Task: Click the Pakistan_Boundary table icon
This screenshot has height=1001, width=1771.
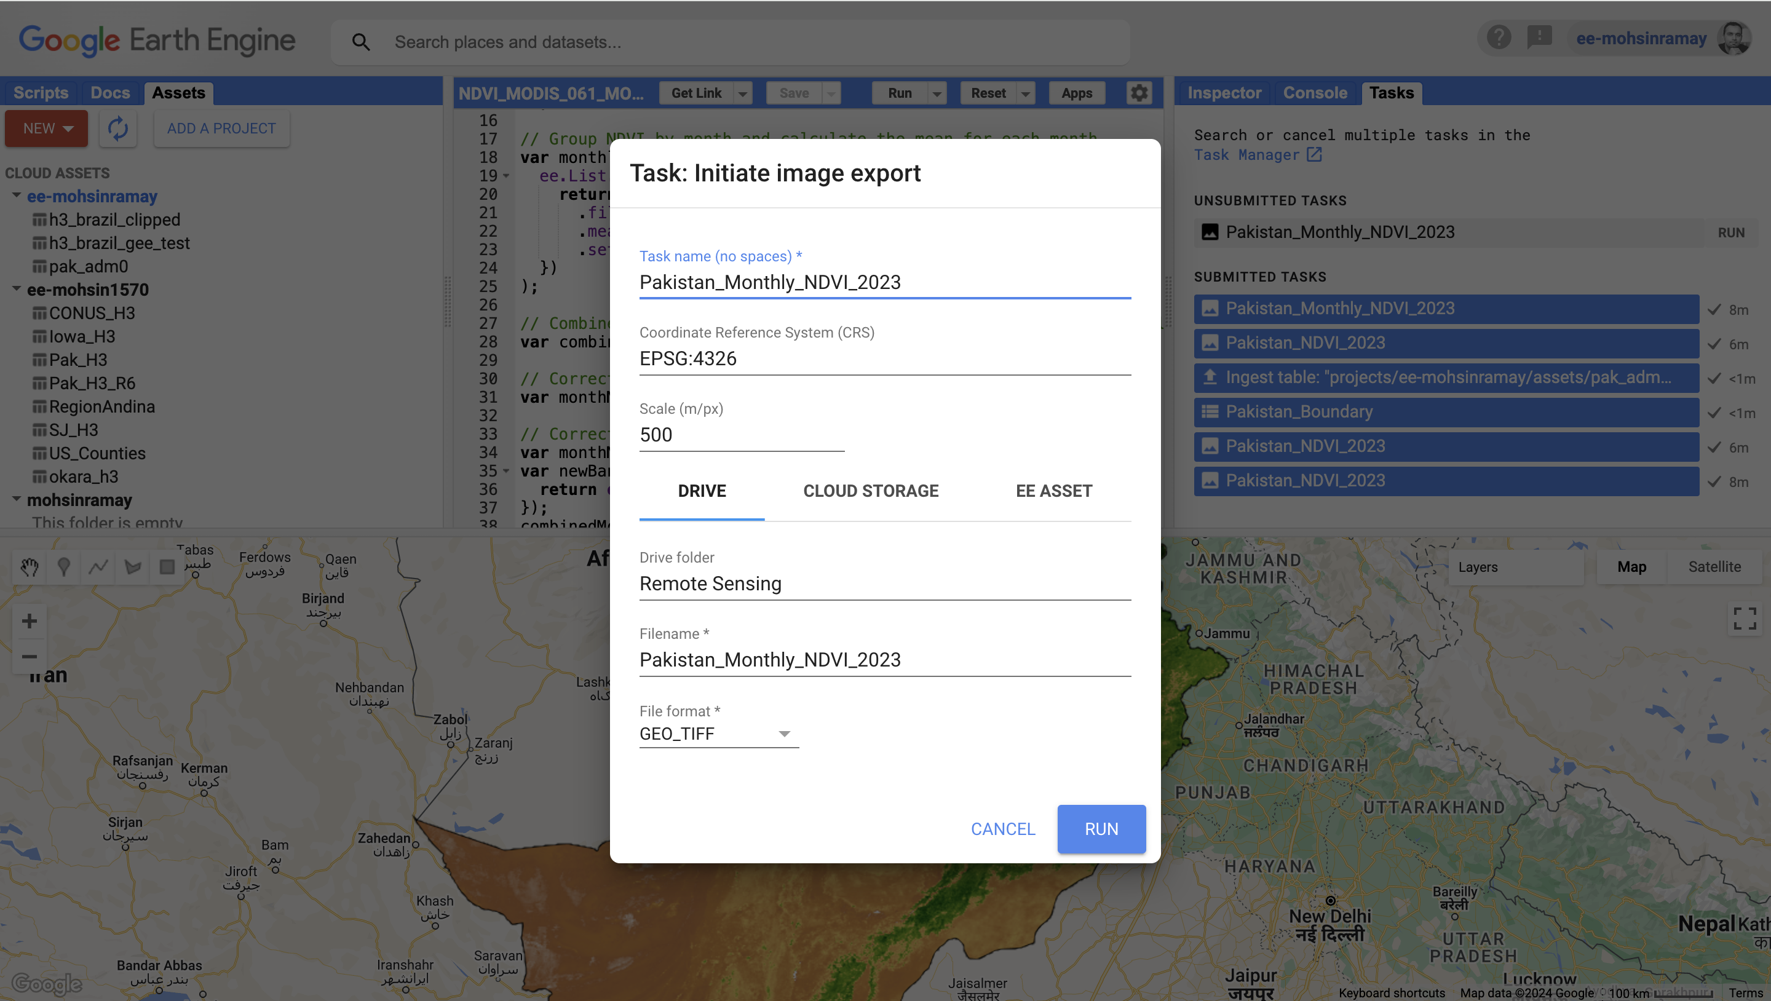Action: coord(1210,411)
